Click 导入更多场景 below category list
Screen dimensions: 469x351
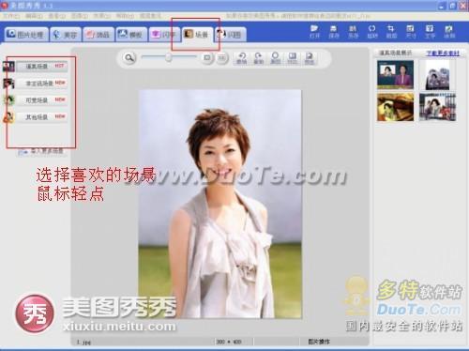(41, 152)
